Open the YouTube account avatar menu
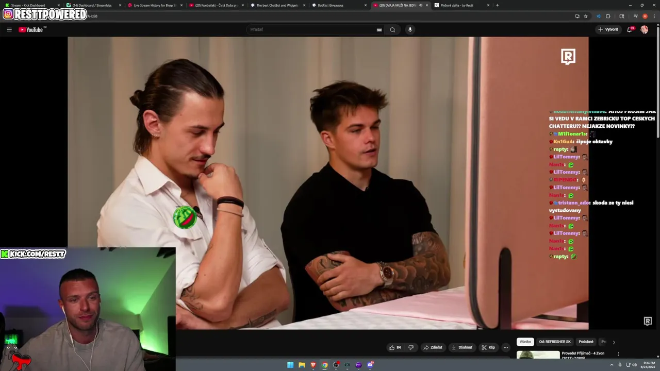 tap(644, 29)
